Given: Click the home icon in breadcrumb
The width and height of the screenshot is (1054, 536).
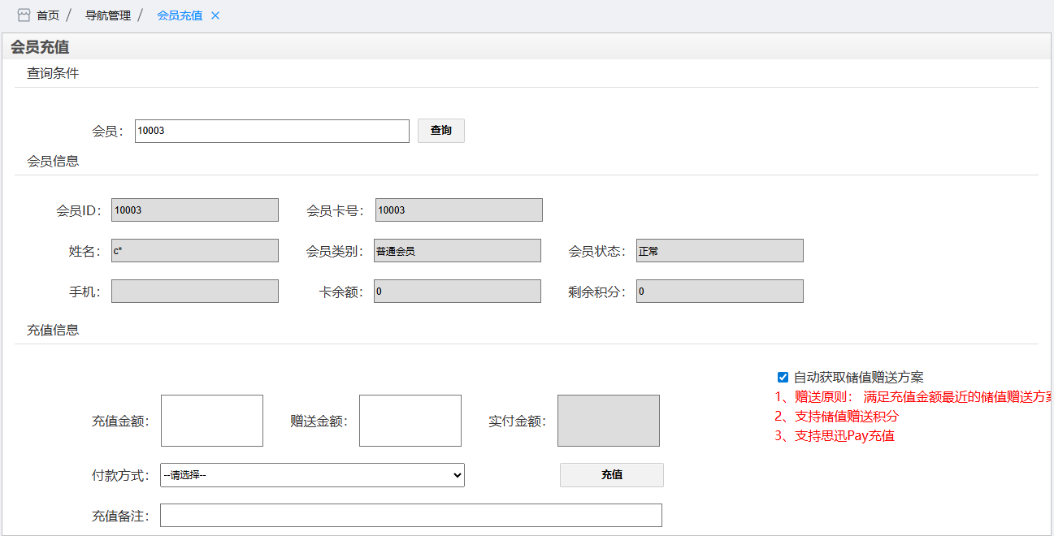Looking at the screenshot, I should pos(24,15).
